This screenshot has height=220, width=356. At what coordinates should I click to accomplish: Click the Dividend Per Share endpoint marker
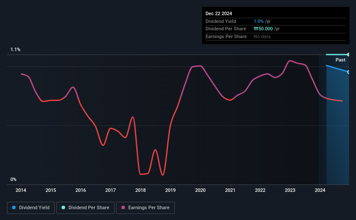pyautogui.click(x=348, y=55)
